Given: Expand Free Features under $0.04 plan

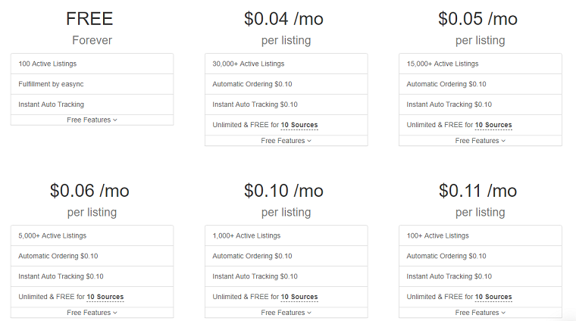Looking at the screenshot, I should click(x=286, y=141).
